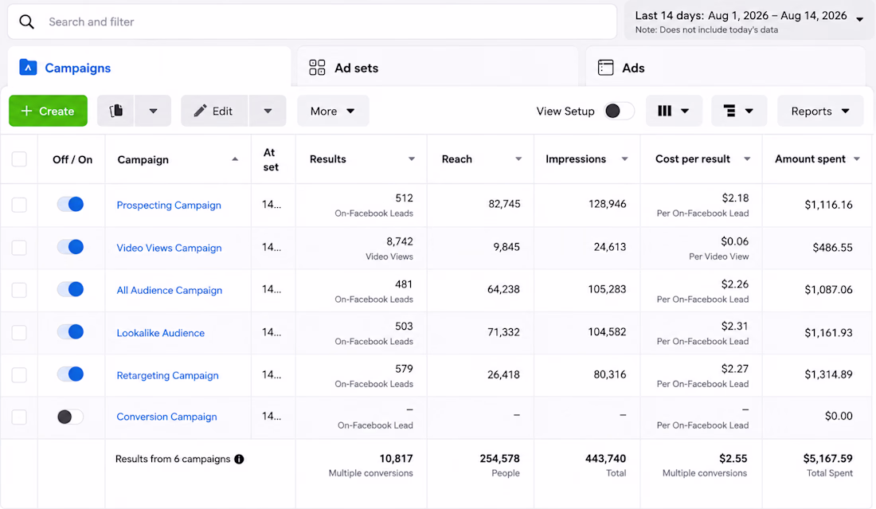Open the Cost per result column dropdown
Viewport: 876px width, 509px height.
747,159
